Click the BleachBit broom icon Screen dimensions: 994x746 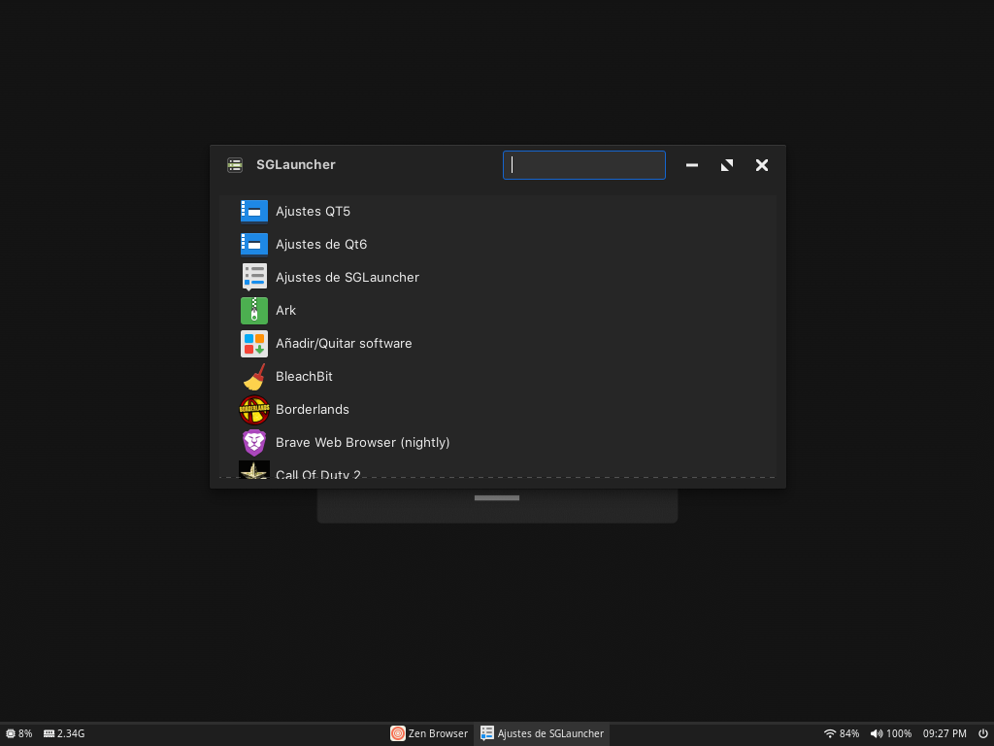tap(254, 377)
